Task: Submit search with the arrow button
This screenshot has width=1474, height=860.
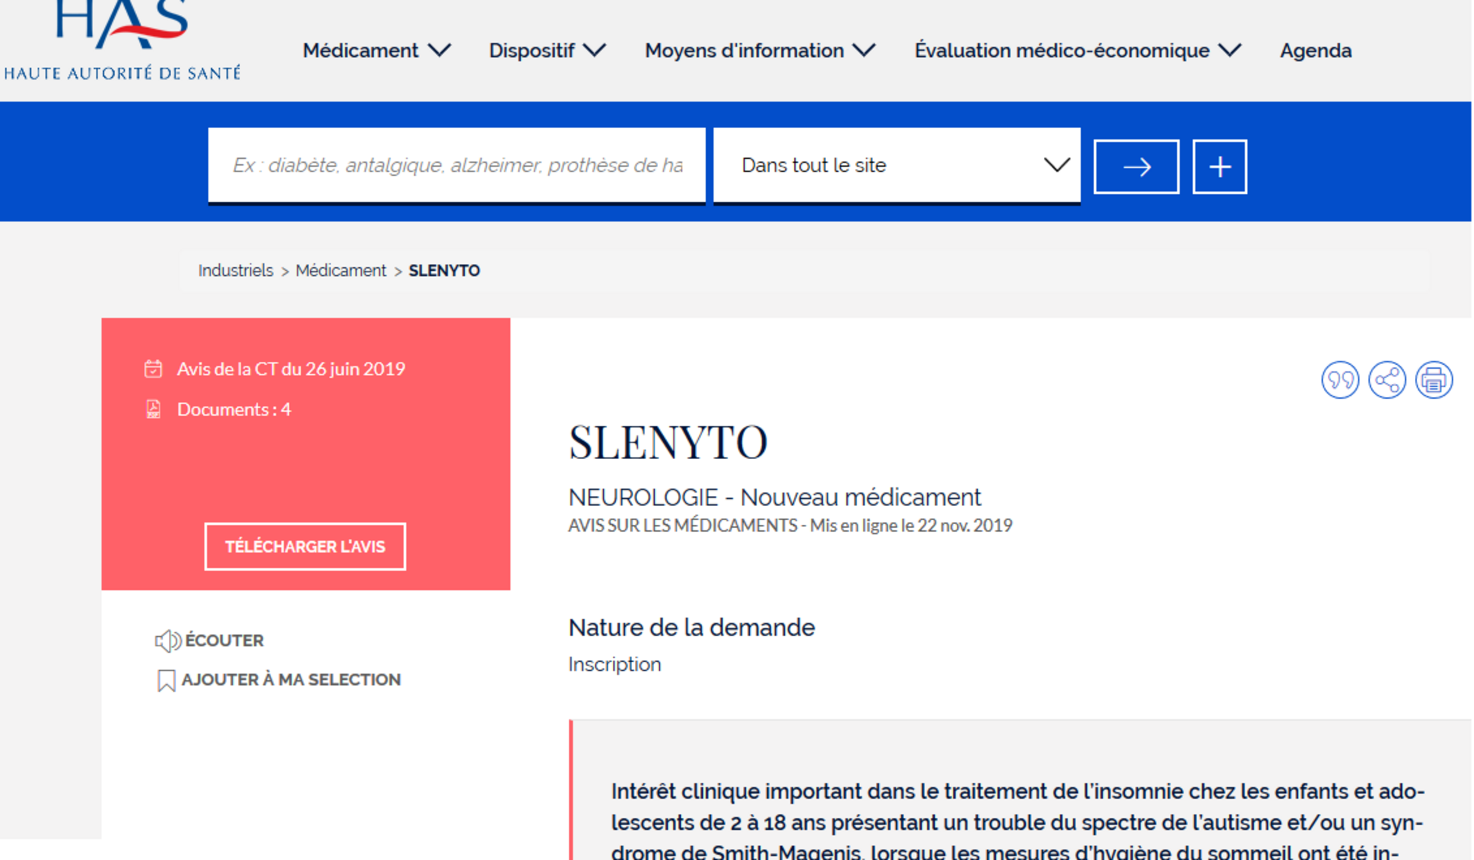Action: [1136, 167]
